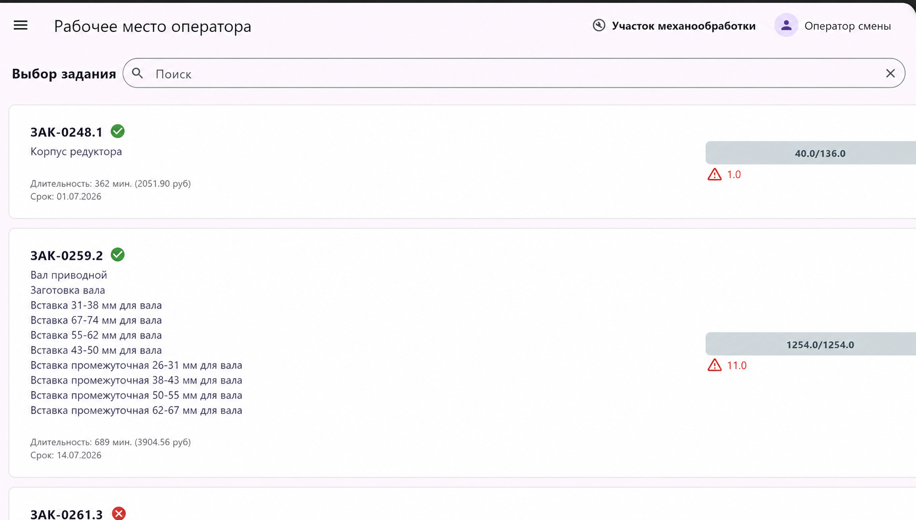
Task: Click the Длительность: 689 мин. line
Action: coord(111,442)
